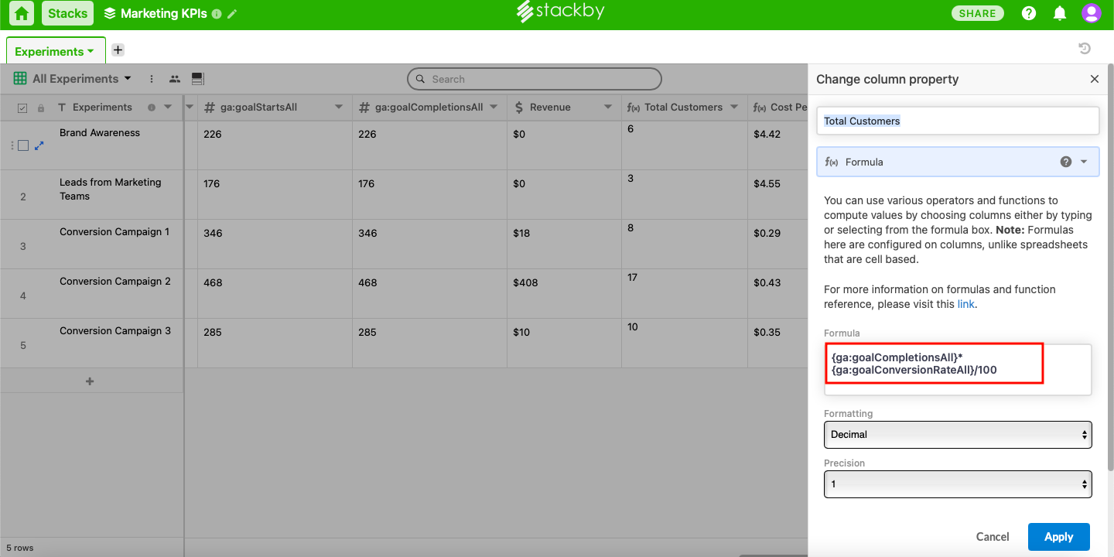Viewport: 1114px width, 557px height.
Task: Open Revenue column dropdown arrow
Action: click(x=609, y=108)
